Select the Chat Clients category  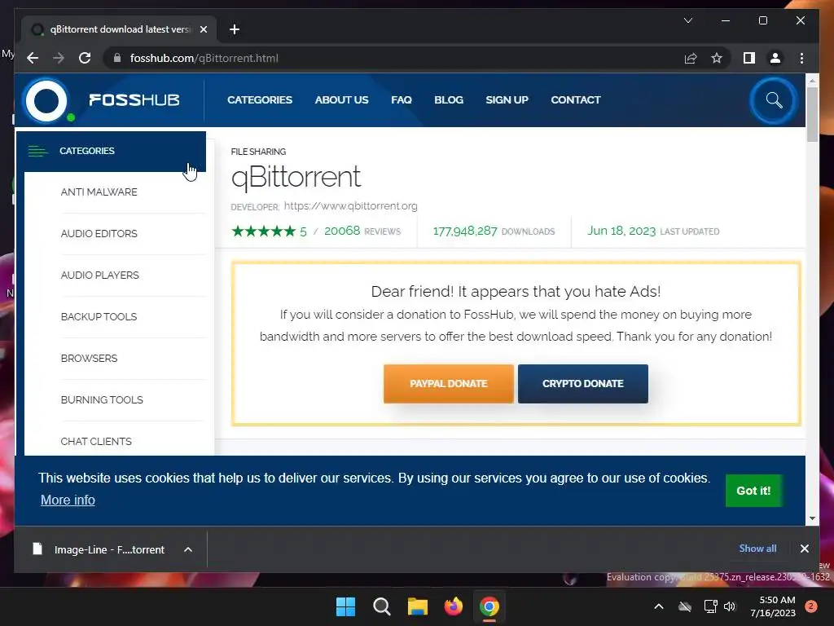point(96,441)
